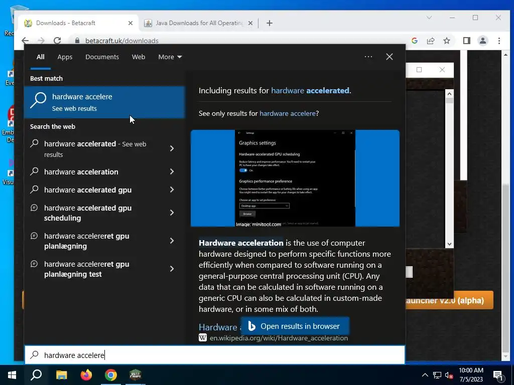The width and height of the screenshot is (514, 385).
Task: Open Chrome profile avatar
Action: (x=483, y=41)
